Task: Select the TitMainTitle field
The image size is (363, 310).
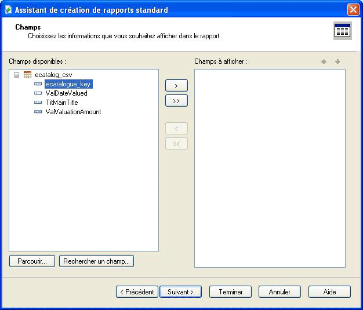Action: click(x=61, y=103)
